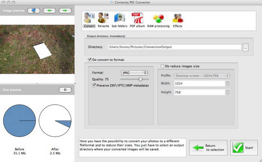Click the After 2.5 Mb label
This screenshot has width=262, height=162.
[55, 151]
